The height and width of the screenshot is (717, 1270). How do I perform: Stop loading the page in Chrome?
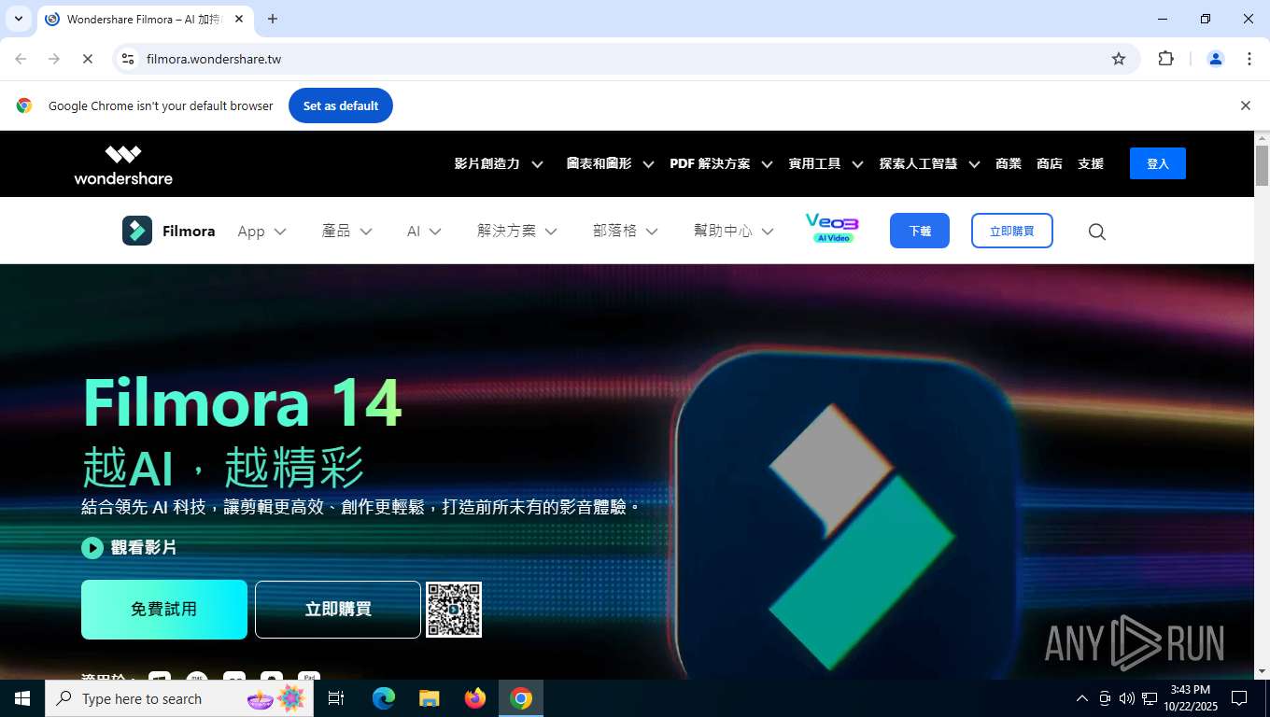click(x=87, y=59)
